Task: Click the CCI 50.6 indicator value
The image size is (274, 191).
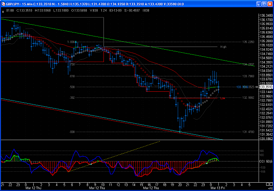Action: point(266,162)
